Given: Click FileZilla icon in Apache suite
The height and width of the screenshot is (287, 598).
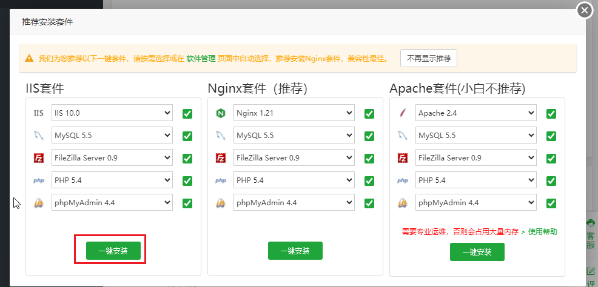Looking at the screenshot, I should coord(402,158).
